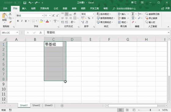Open the Name Box dropdown arrow
The image size is (171, 112).
pyautogui.click(x=17, y=32)
